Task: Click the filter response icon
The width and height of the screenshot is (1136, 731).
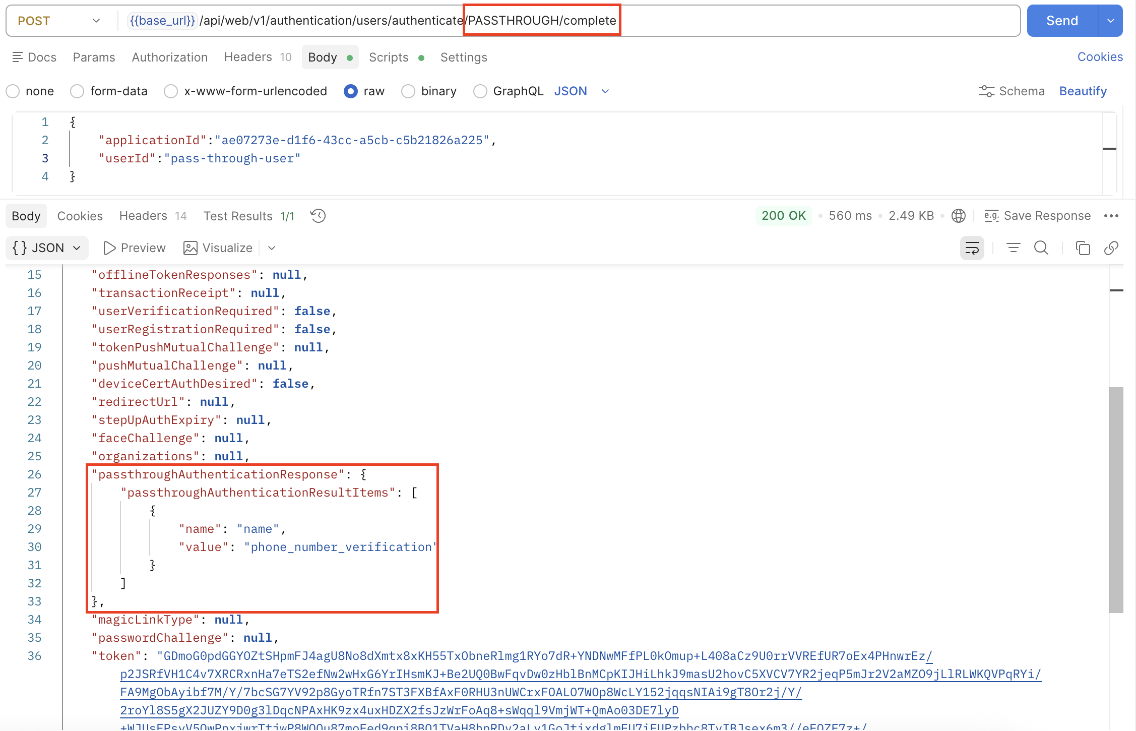Action: 1013,248
